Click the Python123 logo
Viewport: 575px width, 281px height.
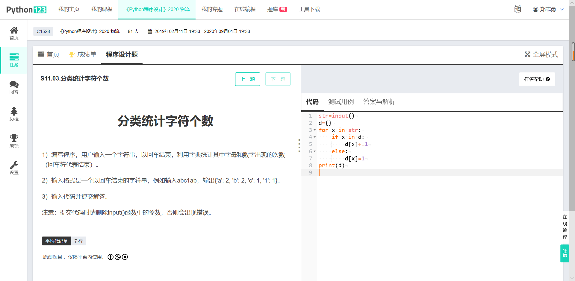tap(26, 10)
